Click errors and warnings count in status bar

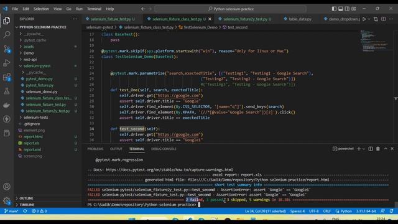tap(39, 211)
